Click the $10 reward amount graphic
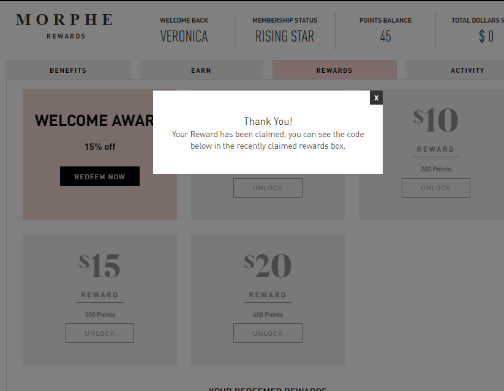This screenshot has width=504, height=391. click(435, 120)
